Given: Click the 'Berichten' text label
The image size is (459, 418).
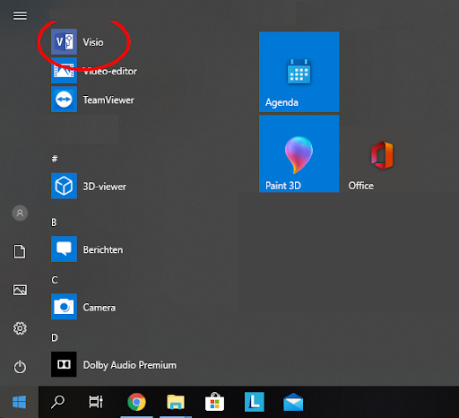Looking at the screenshot, I should 103,249.
